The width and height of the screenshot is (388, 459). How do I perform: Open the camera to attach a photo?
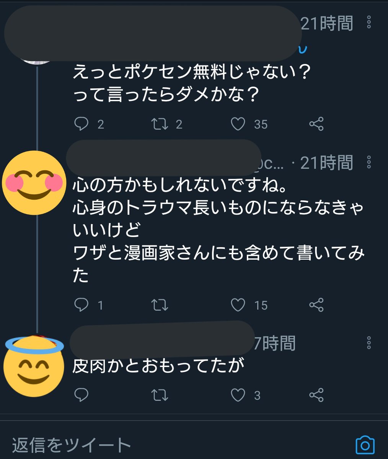pyautogui.click(x=365, y=445)
